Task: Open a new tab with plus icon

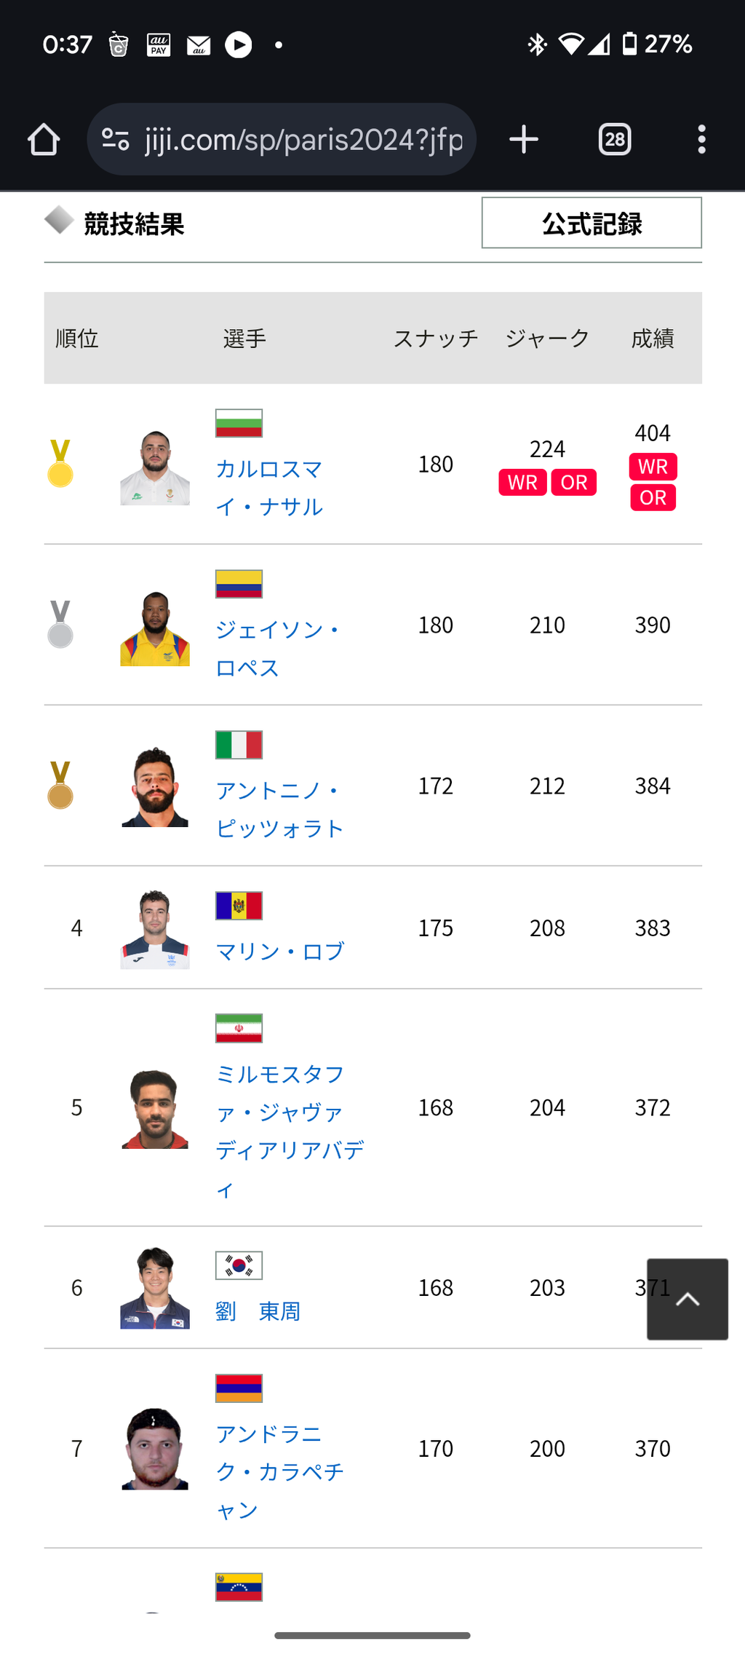Action: tap(524, 139)
